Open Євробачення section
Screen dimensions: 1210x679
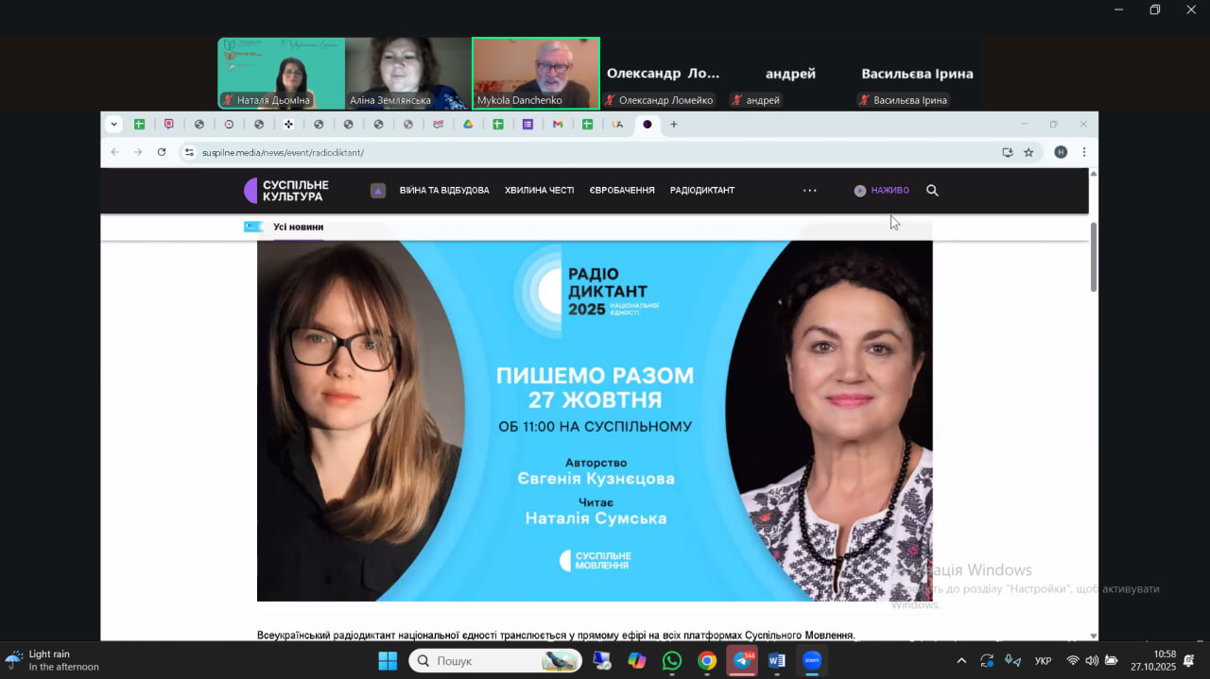click(622, 191)
